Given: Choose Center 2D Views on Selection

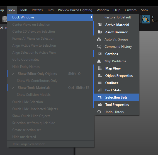Looking at the screenshot, I should 50,32.
